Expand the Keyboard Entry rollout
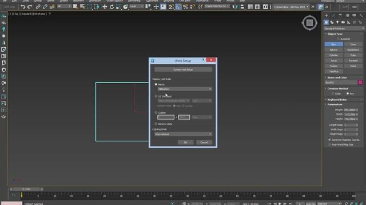This screenshot has height=205, width=366. [337, 100]
